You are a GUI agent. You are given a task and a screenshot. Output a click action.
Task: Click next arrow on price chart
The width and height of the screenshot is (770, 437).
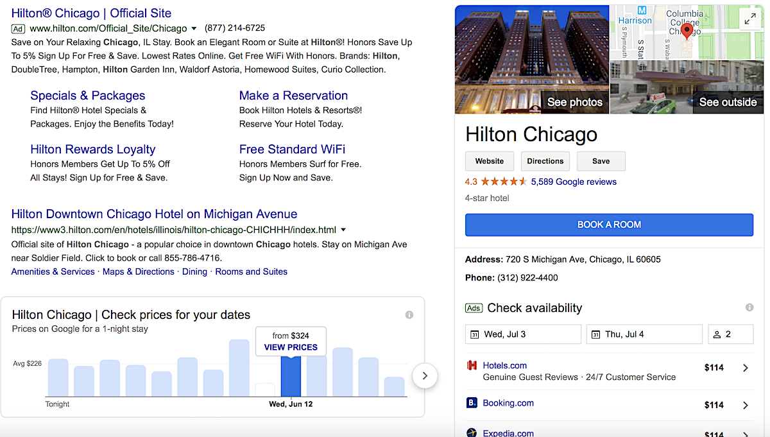425,376
